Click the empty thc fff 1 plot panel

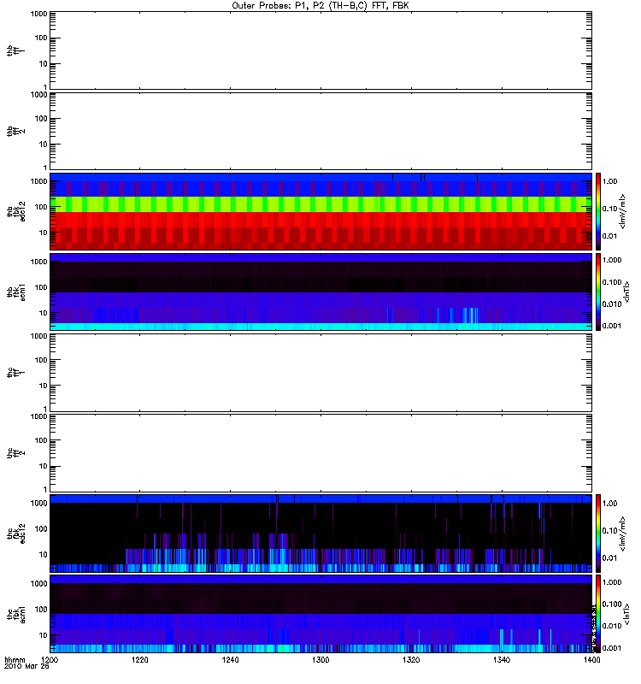coord(321,373)
